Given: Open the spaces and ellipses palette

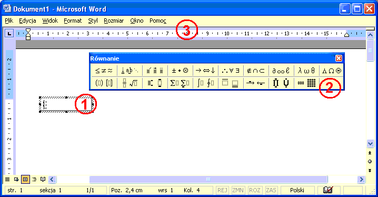Looking at the screenshot, I should [x=130, y=71].
